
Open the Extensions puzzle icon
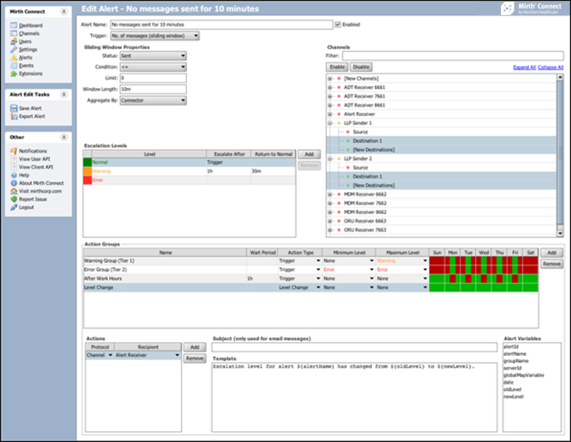(x=14, y=74)
